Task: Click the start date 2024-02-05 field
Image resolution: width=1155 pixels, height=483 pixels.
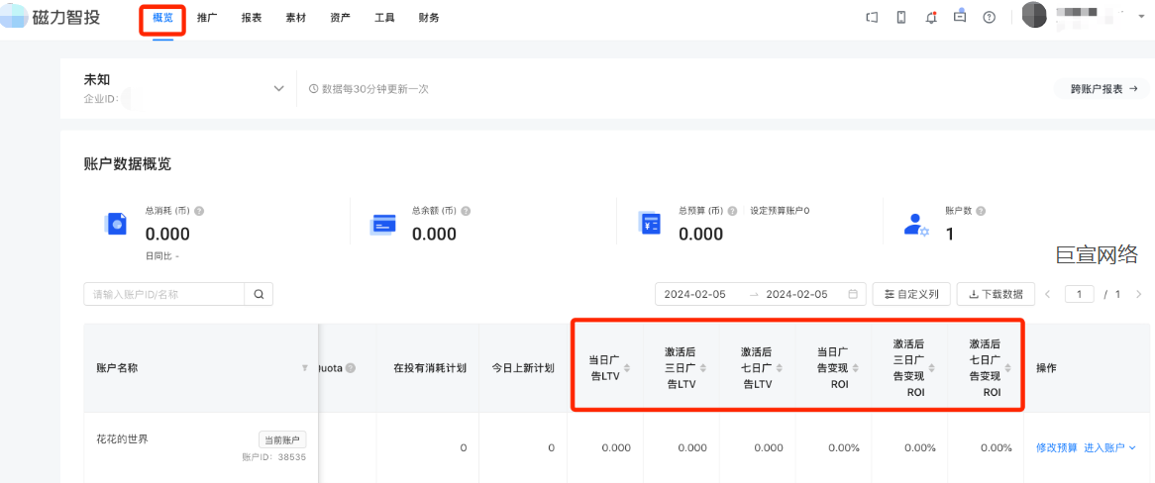Action: click(695, 294)
